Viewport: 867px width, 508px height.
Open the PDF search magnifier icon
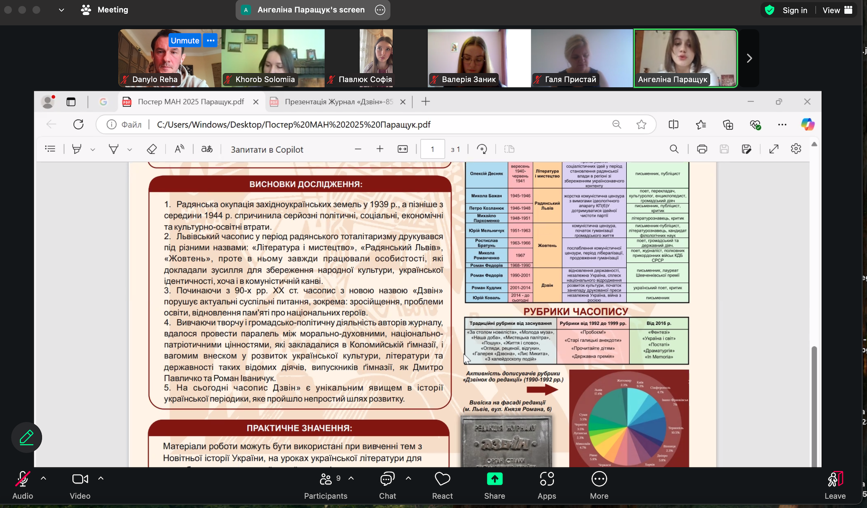coord(674,149)
